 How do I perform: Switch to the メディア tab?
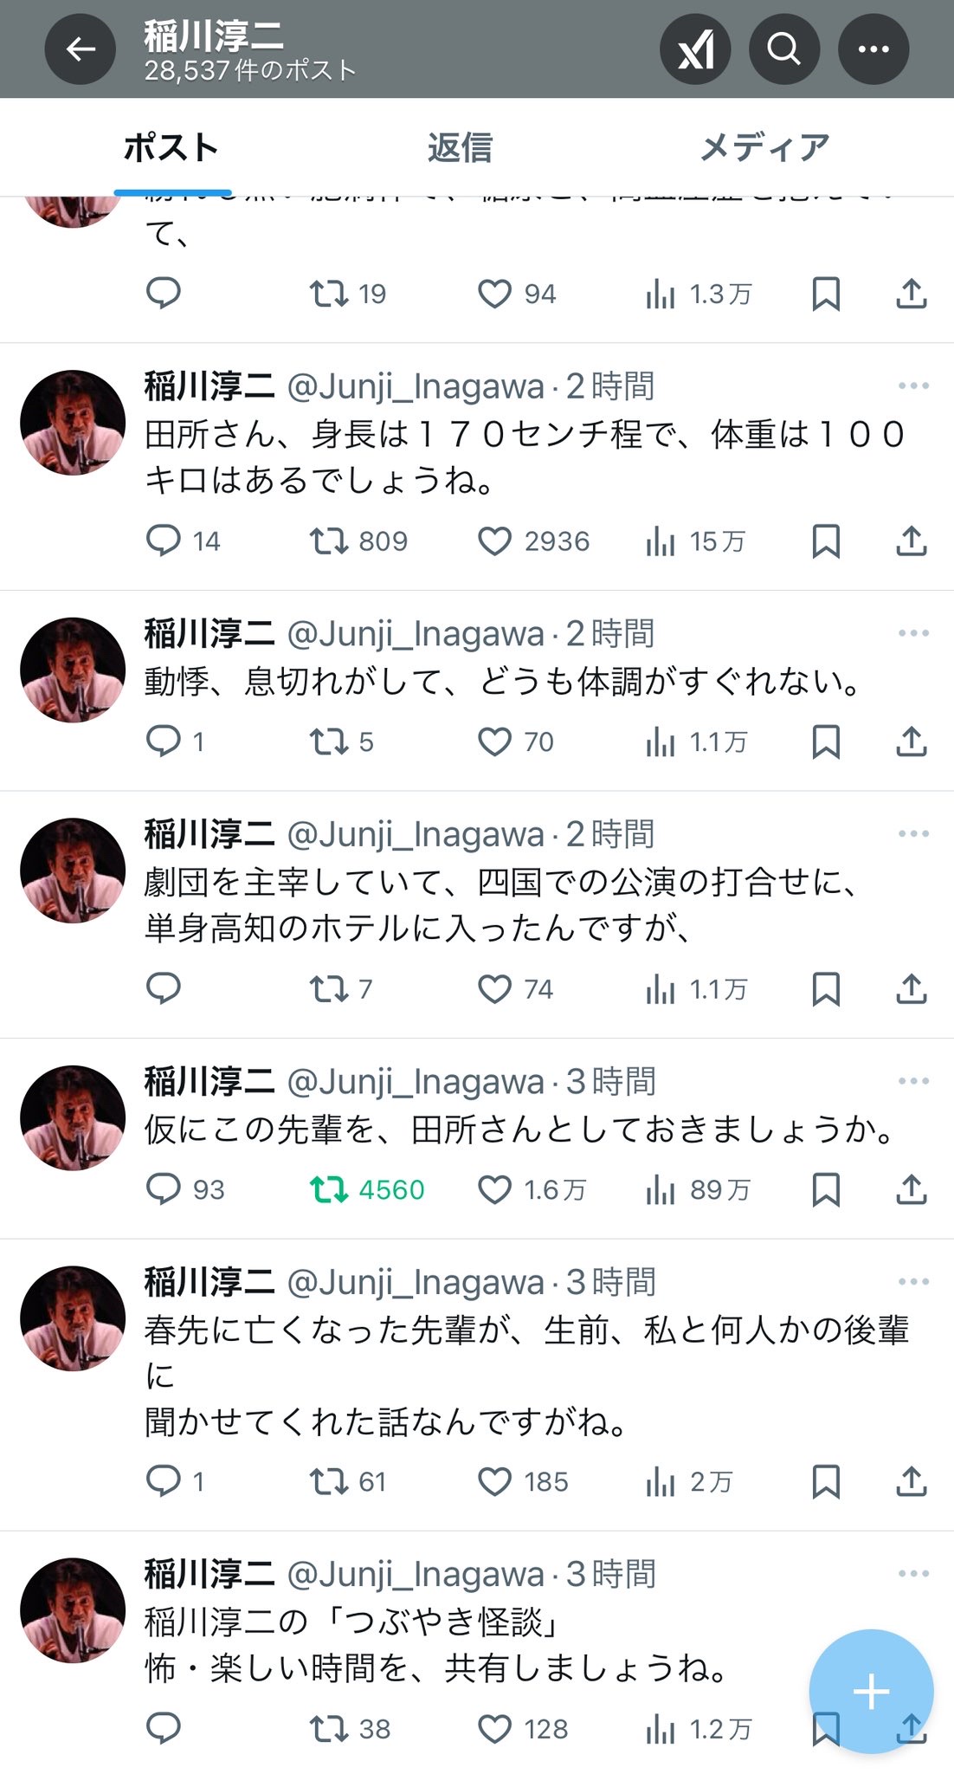click(764, 148)
